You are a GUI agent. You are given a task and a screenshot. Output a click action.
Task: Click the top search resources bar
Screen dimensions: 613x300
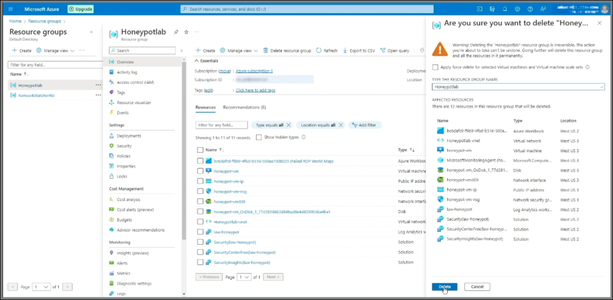point(307,9)
